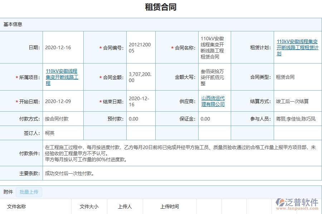Open the 批量上传 batch upload button
Screen dimensions: 322x214
pos(29,192)
